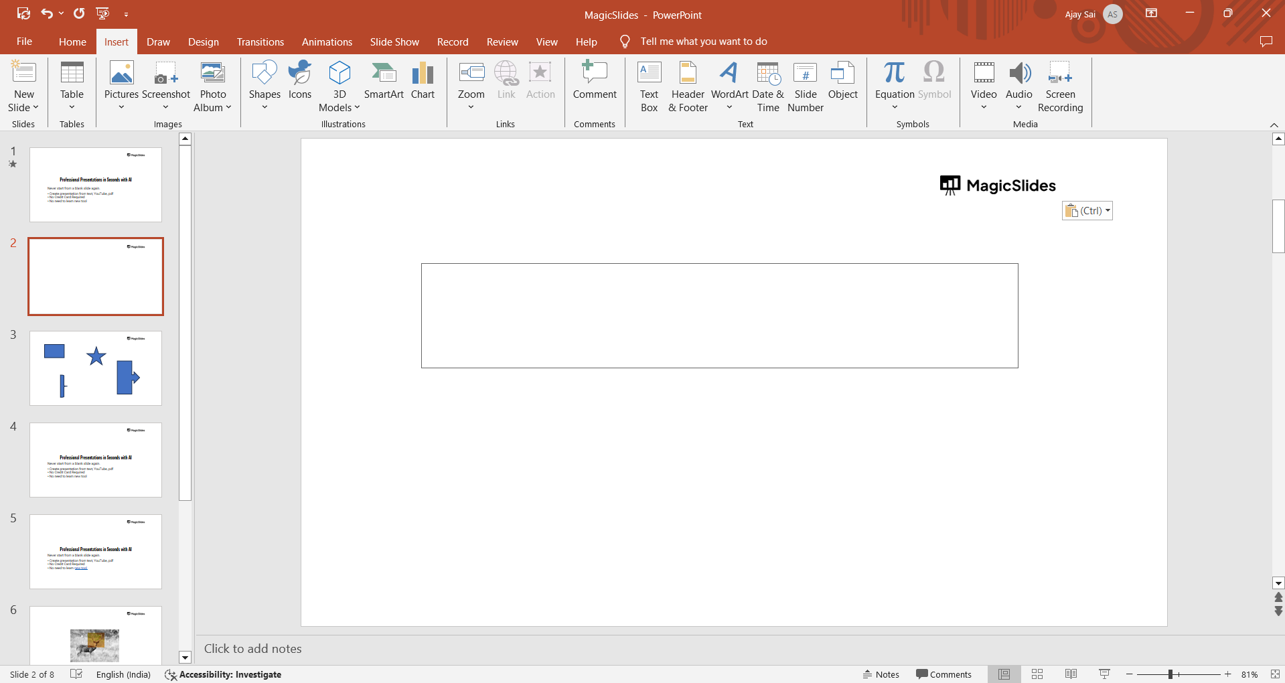1285x683 pixels.
Task: Click Accessibility: Investigate in status bar
Action: click(x=223, y=674)
